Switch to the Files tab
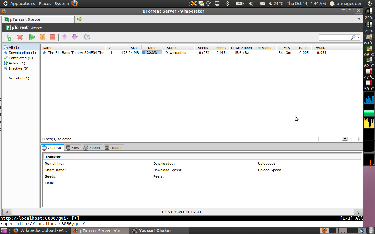 pos(73,148)
